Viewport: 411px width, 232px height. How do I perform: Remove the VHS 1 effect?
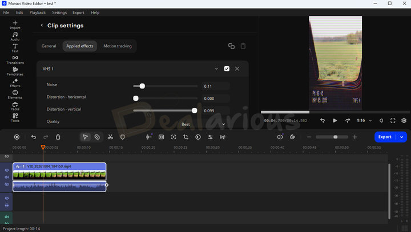click(237, 68)
